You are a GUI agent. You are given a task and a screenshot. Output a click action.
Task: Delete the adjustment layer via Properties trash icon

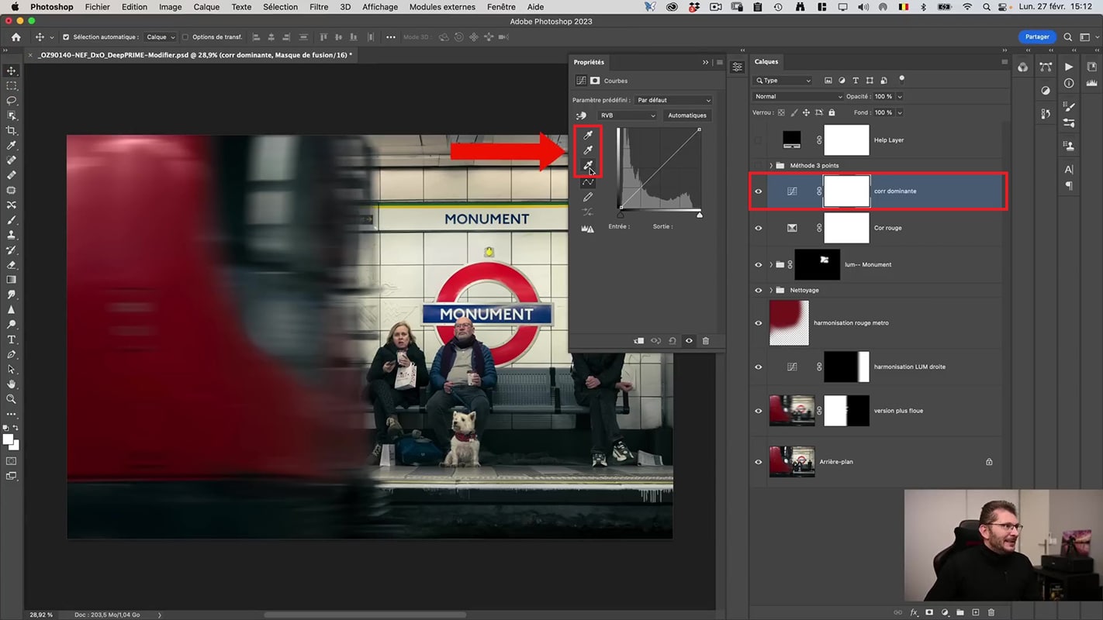[x=706, y=341]
